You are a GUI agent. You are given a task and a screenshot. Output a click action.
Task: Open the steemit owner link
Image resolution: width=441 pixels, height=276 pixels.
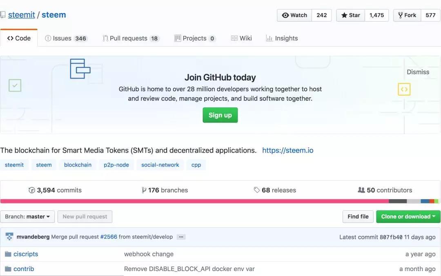click(x=21, y=15)
